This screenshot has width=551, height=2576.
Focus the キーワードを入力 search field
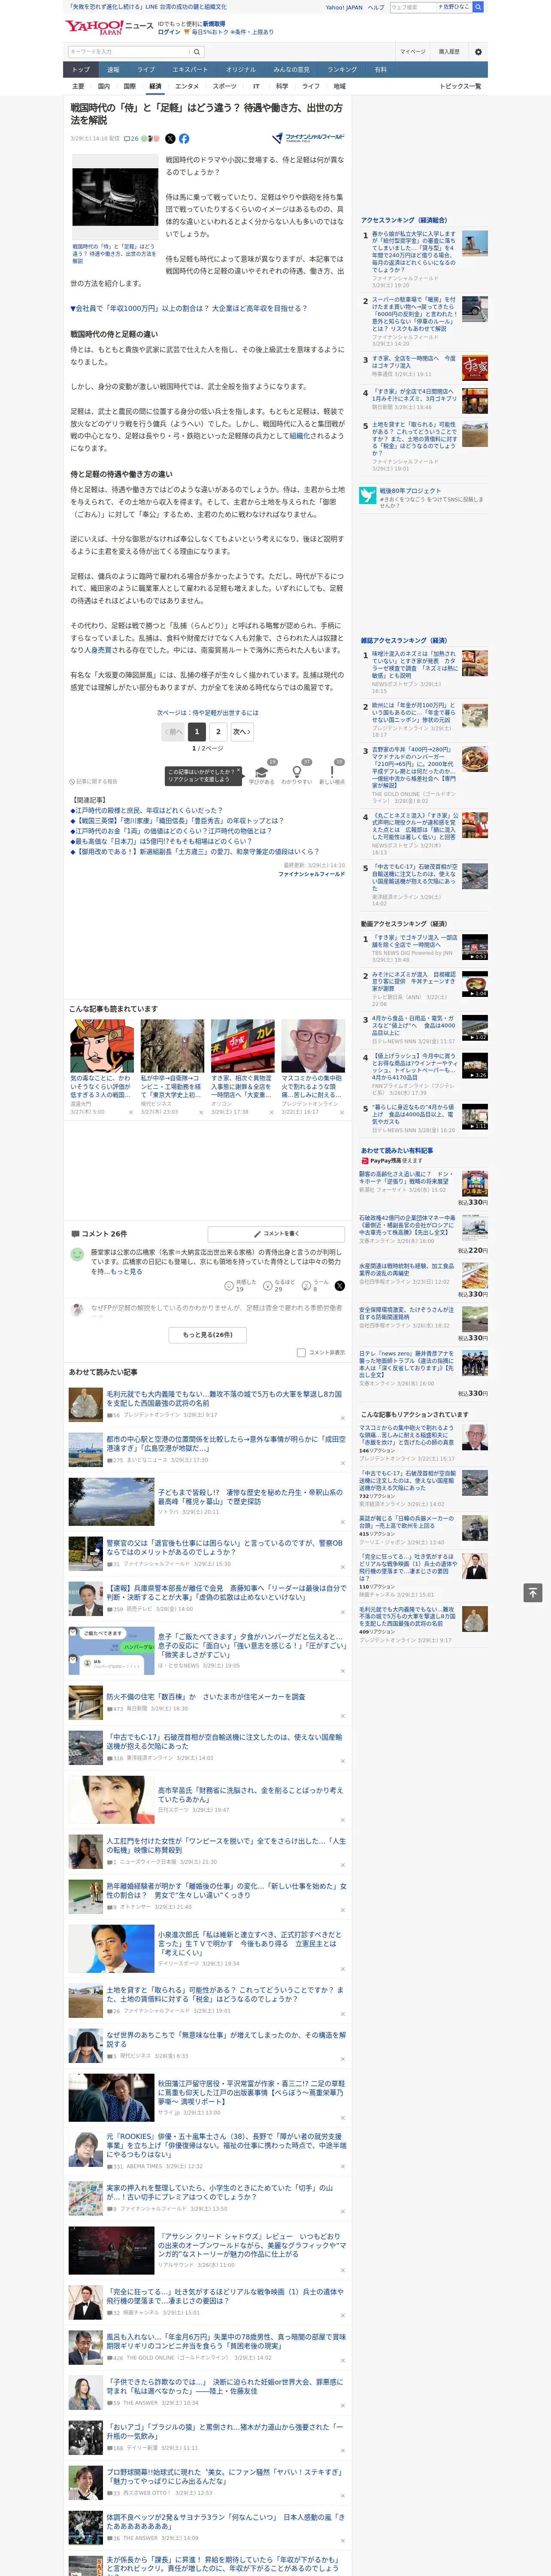[129, 52]
